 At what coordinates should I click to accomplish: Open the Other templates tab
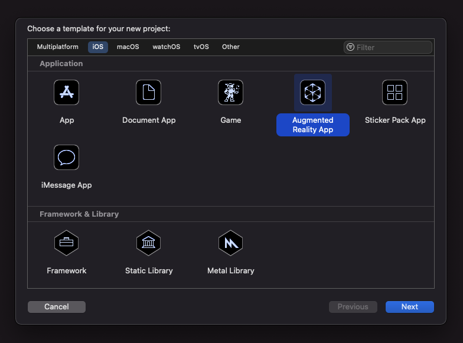pos(230,47)
